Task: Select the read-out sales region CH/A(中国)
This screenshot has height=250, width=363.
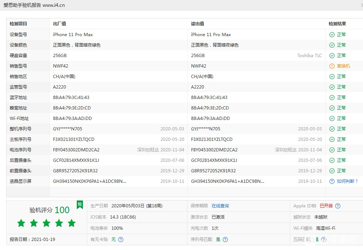Action: pyautogui.click(x=202, y=77)
